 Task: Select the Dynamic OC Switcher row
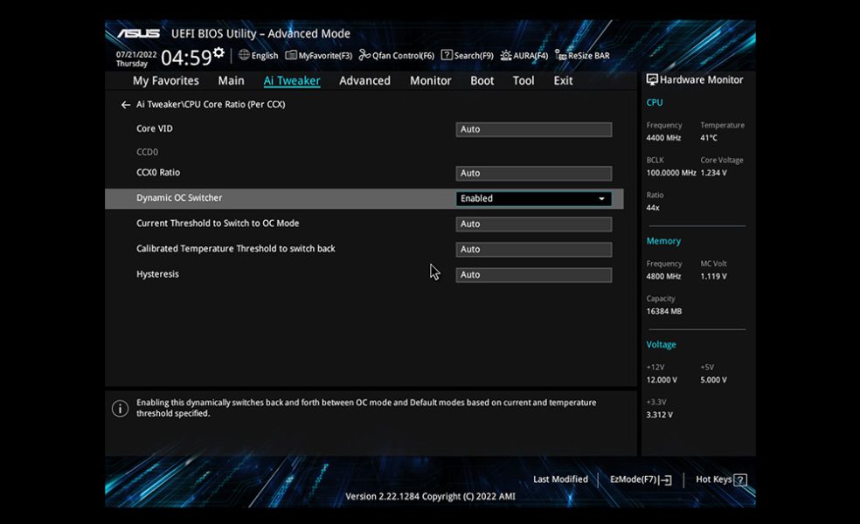[364, 198]
